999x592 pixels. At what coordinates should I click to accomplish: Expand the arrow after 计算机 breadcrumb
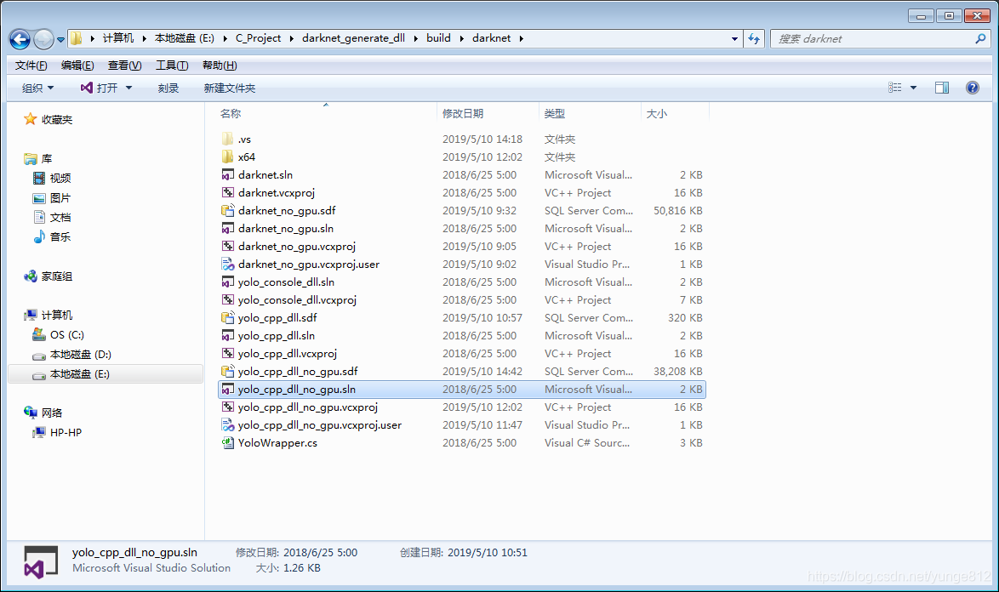pyautogui.click(x=144, y=39)
